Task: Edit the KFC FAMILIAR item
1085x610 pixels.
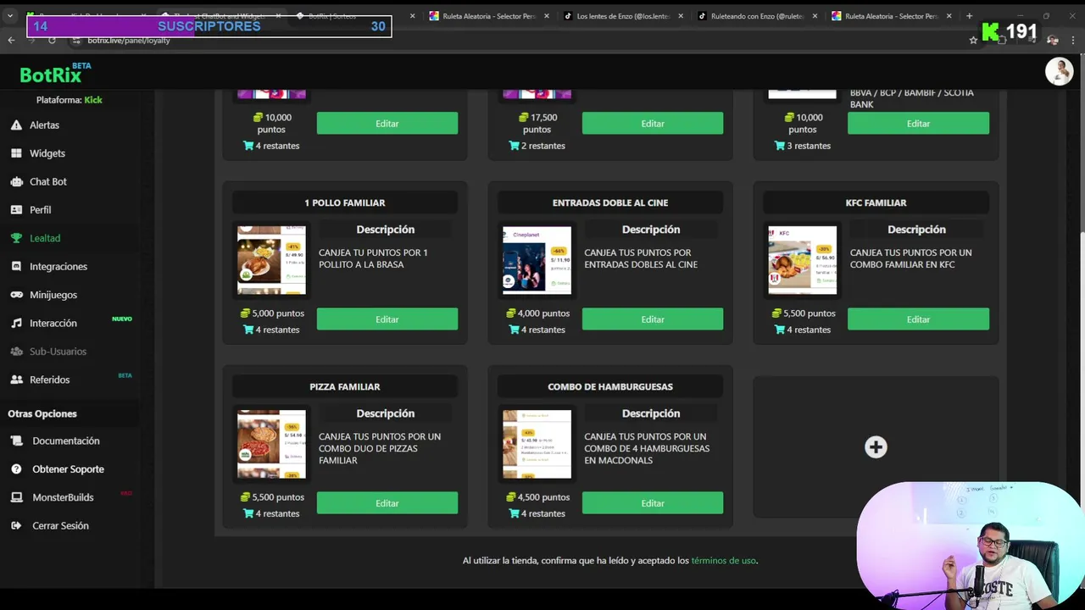Action: (x=918, y=319)
